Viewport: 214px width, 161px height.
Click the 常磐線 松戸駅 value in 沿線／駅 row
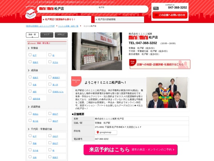coord(103,123)
